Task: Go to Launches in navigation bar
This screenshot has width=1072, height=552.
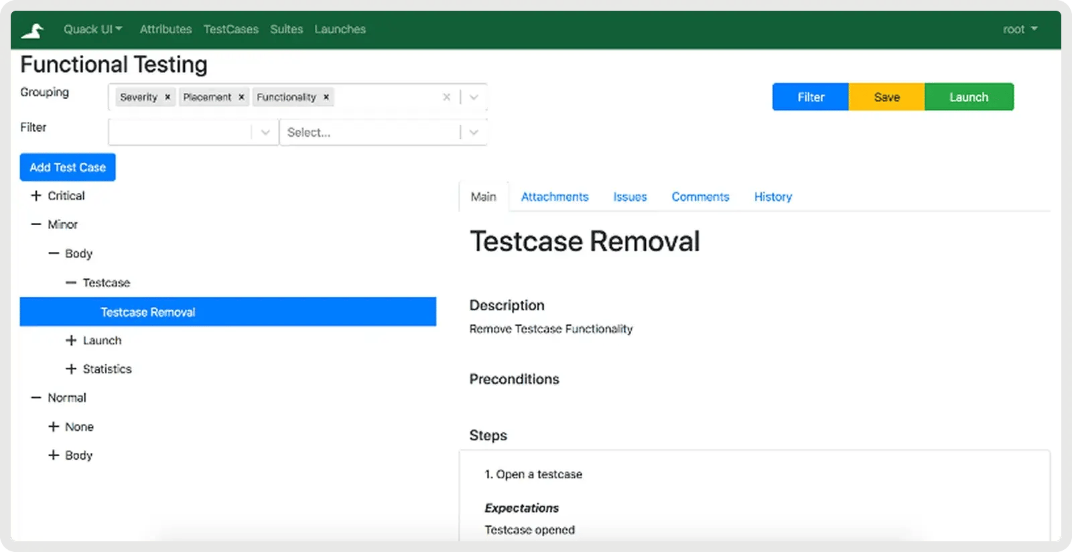Action: [x=340, y=29]
